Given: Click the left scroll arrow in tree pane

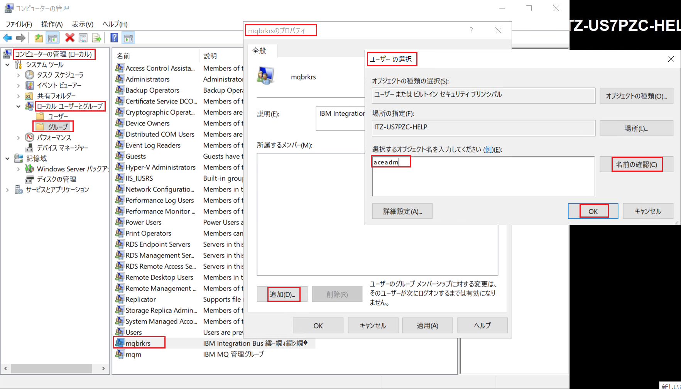Looking at the screenshot, I should tap(5, 368).
